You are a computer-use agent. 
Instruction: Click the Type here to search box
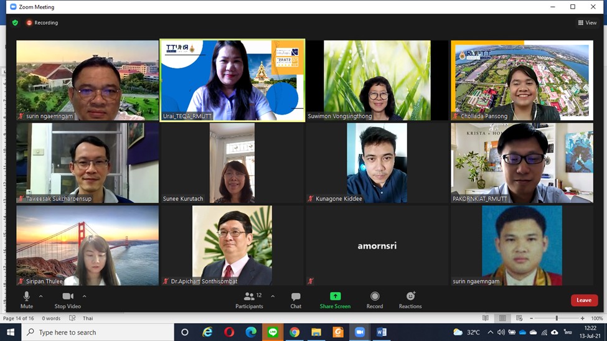[x=98, y=332]
